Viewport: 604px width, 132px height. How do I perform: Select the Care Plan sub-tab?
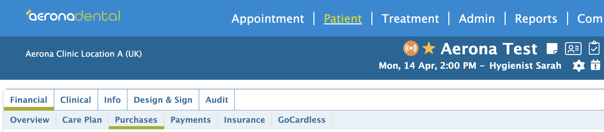coord(82,120)
